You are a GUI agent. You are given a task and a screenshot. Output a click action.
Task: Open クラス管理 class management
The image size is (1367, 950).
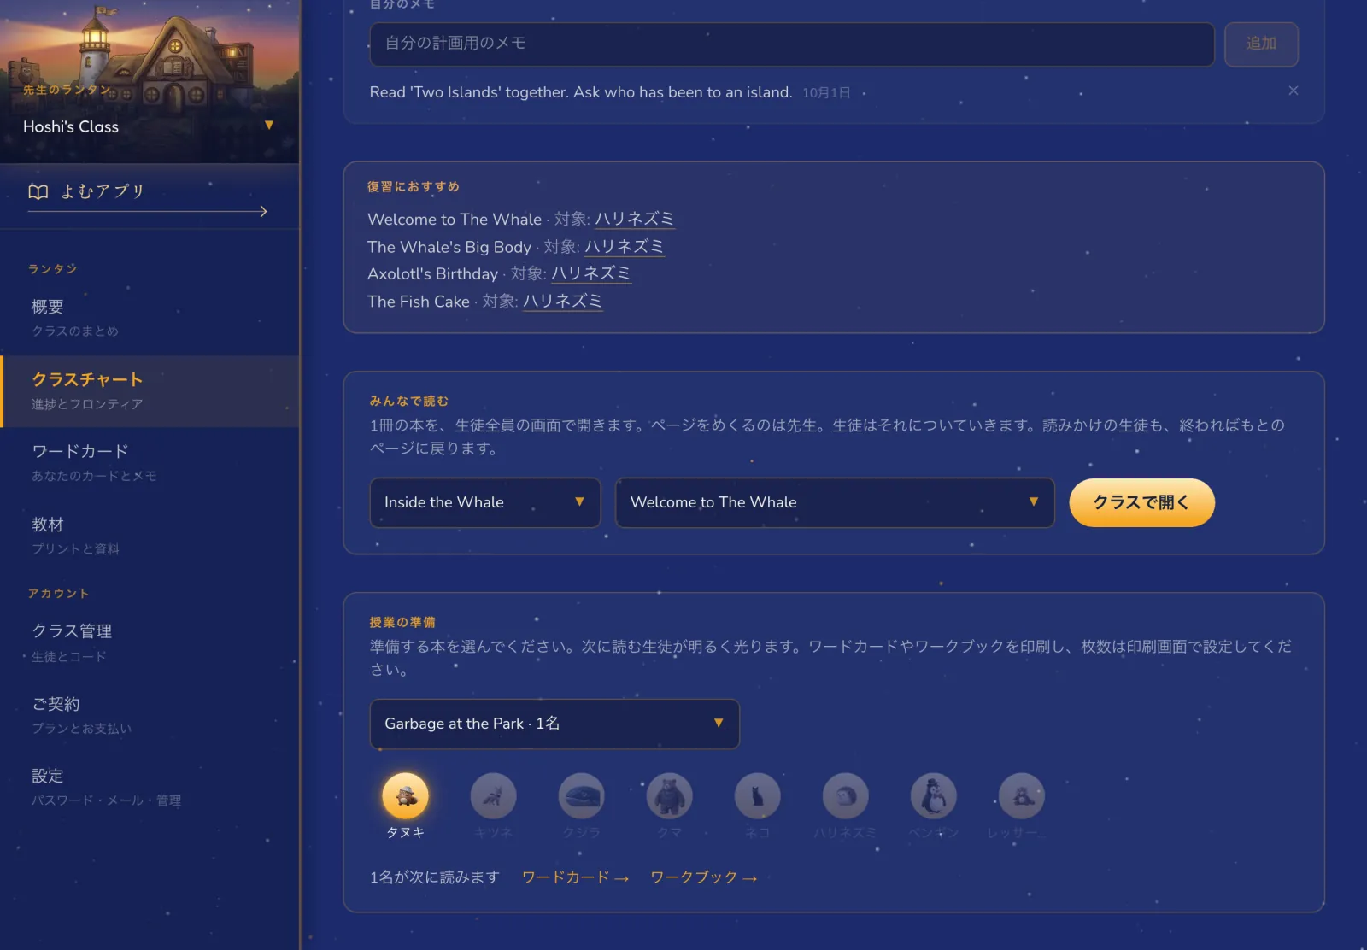(x=150, y=642)
